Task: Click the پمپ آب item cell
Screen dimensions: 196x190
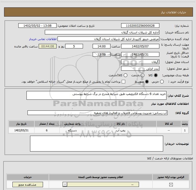Action: coord(121,130)
